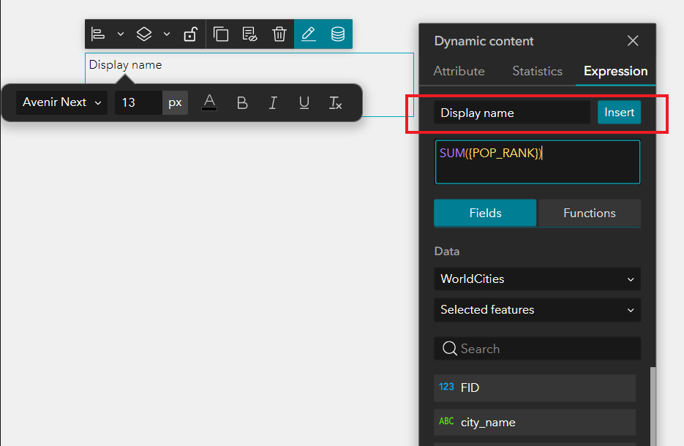The width and height of the screenshot is (684, 446).
Task: Click the Insert button
Action: pos(619,113)
